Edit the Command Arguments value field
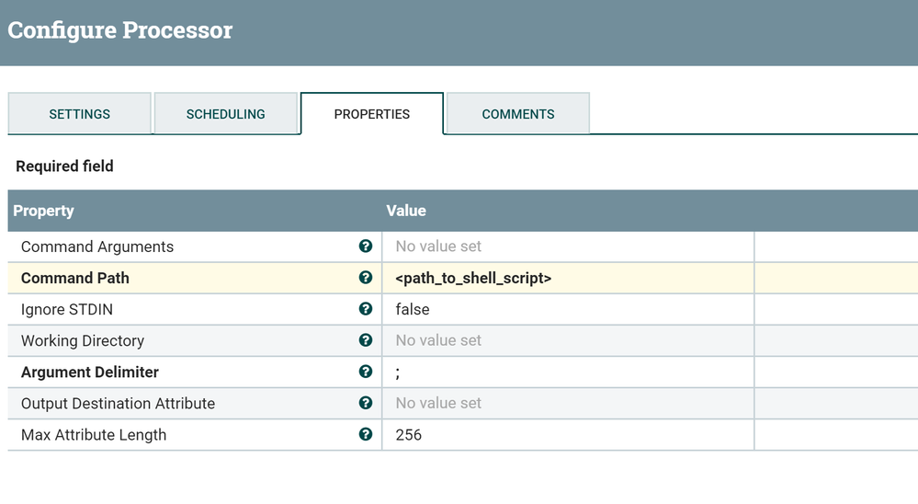This screenshot has width=918, height=504. tap(567, 246)
